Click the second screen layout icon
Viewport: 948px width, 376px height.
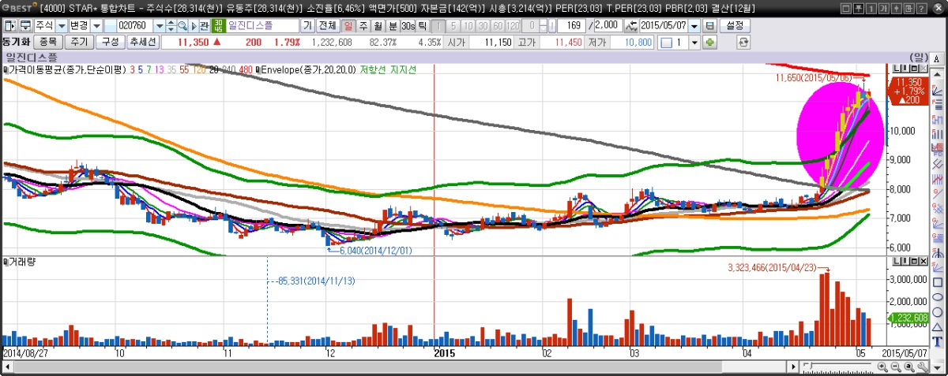[x=26, y=26]
